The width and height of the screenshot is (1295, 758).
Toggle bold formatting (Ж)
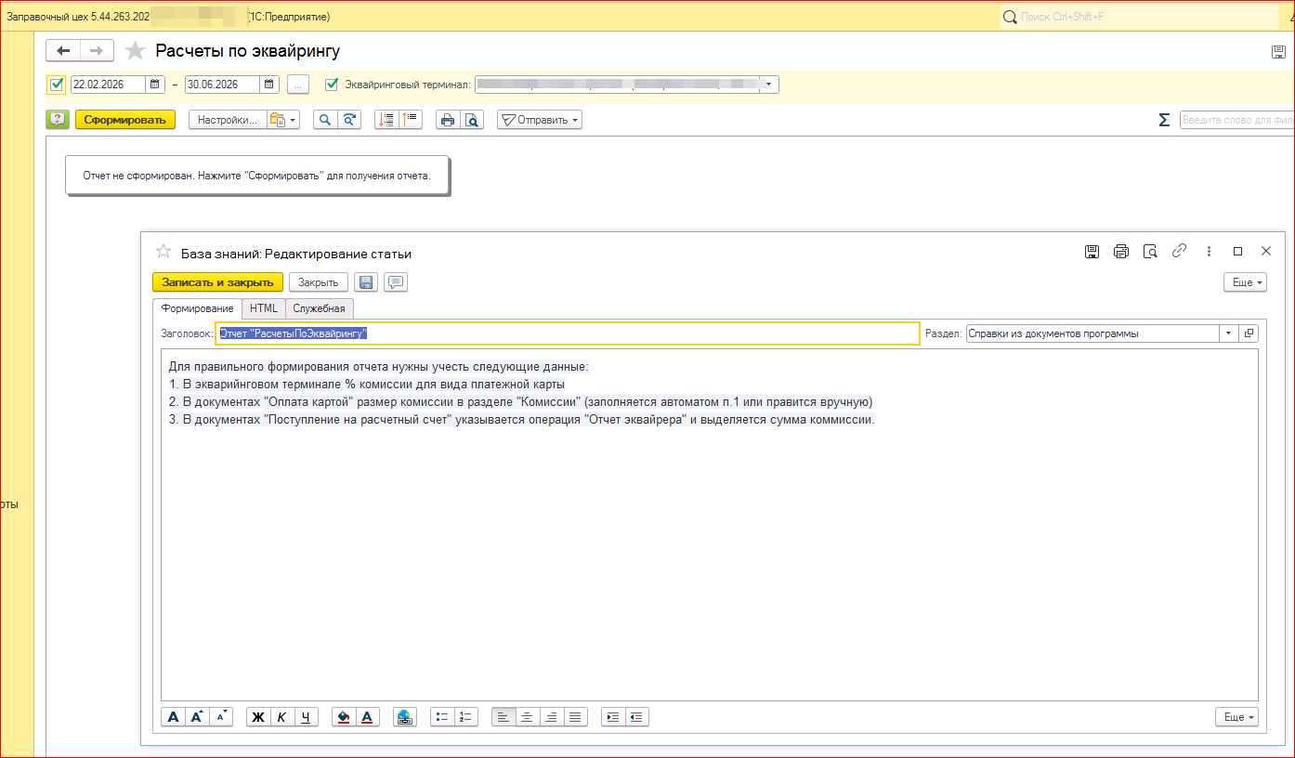tap(258, 717)
